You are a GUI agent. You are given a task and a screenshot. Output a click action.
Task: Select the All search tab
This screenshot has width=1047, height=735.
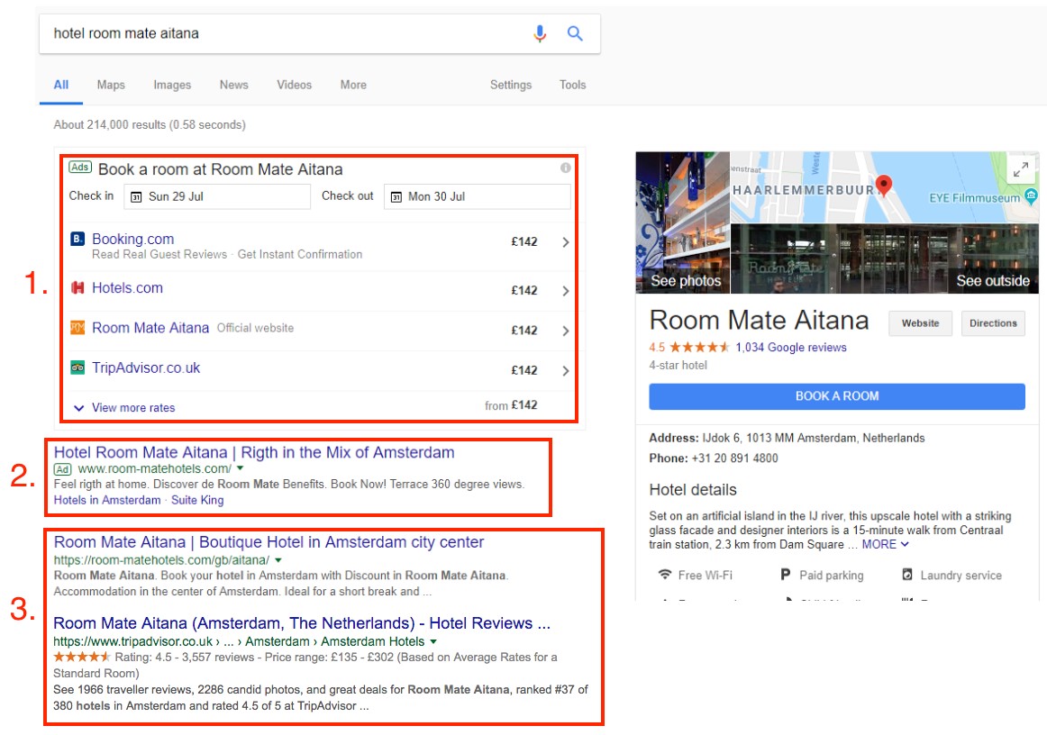pyautogui.click(x=60, y=85)
